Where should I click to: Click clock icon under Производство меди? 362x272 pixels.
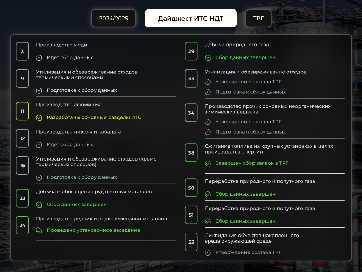(39, 58)
